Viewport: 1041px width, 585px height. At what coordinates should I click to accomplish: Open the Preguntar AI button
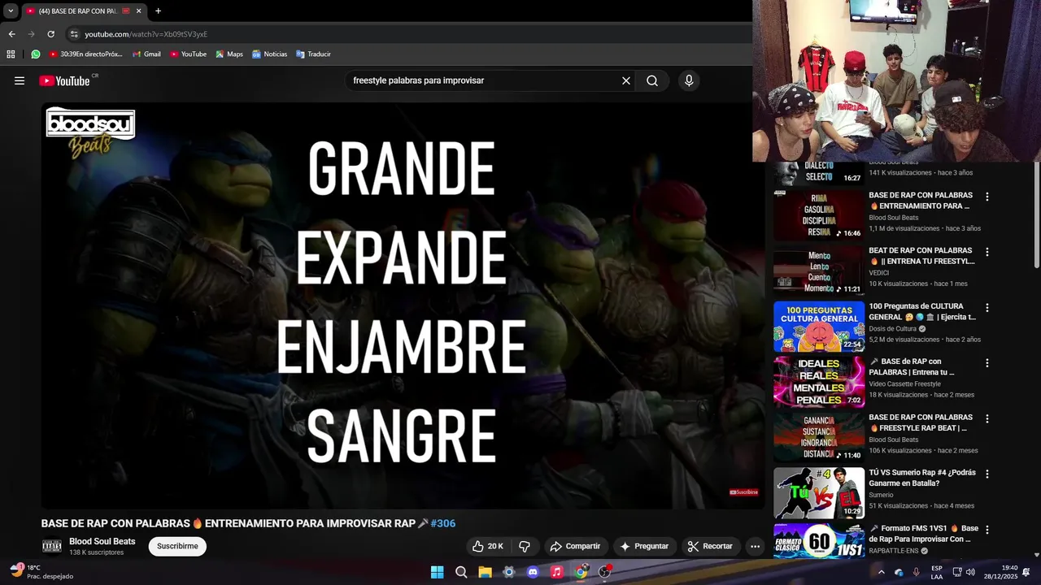[644, 546]
